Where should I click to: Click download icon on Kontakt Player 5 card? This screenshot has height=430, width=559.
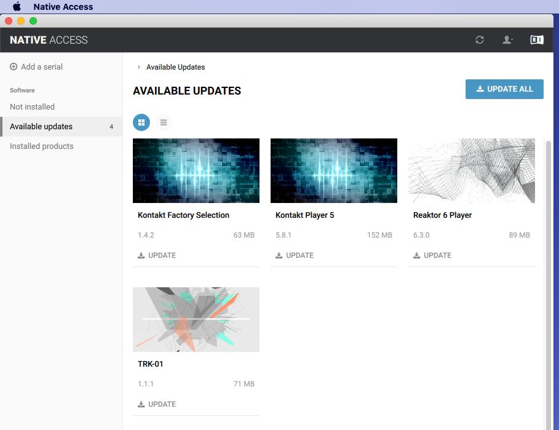click(x=279, y=255)
